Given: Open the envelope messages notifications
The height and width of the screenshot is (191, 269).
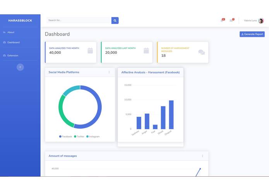Looking at the screenshot, I should pos(232,20).
